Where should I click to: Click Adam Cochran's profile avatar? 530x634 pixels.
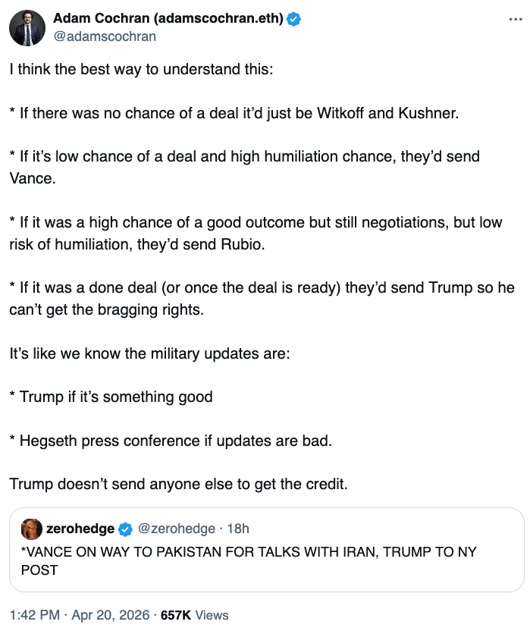pos(27,28)
